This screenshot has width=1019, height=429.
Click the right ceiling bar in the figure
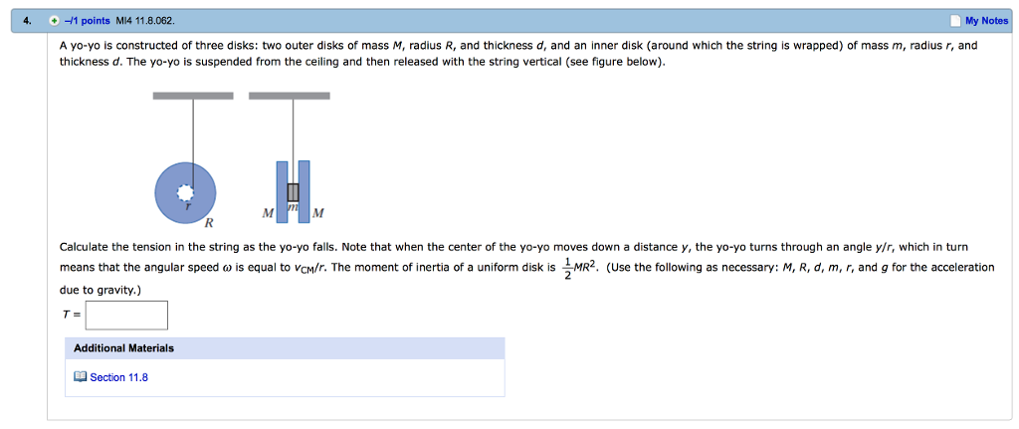289,97
